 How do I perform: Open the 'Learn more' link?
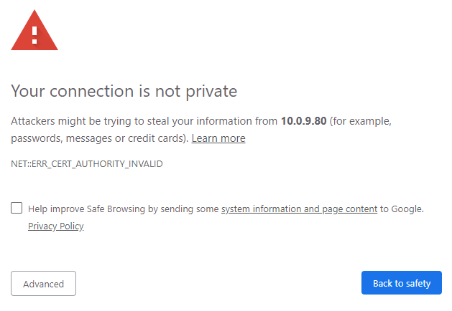218,138
